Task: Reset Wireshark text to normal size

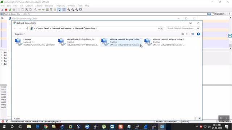Action: [x=76, y=10]
